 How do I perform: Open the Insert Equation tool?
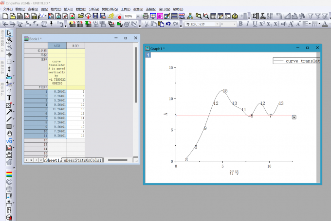tap(9, 141)
